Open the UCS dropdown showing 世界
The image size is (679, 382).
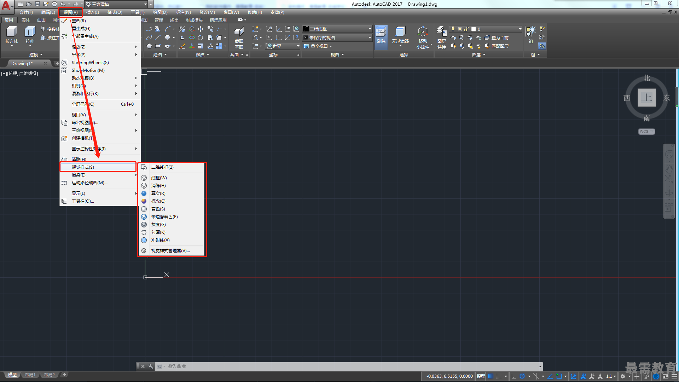tap(283, 46)
